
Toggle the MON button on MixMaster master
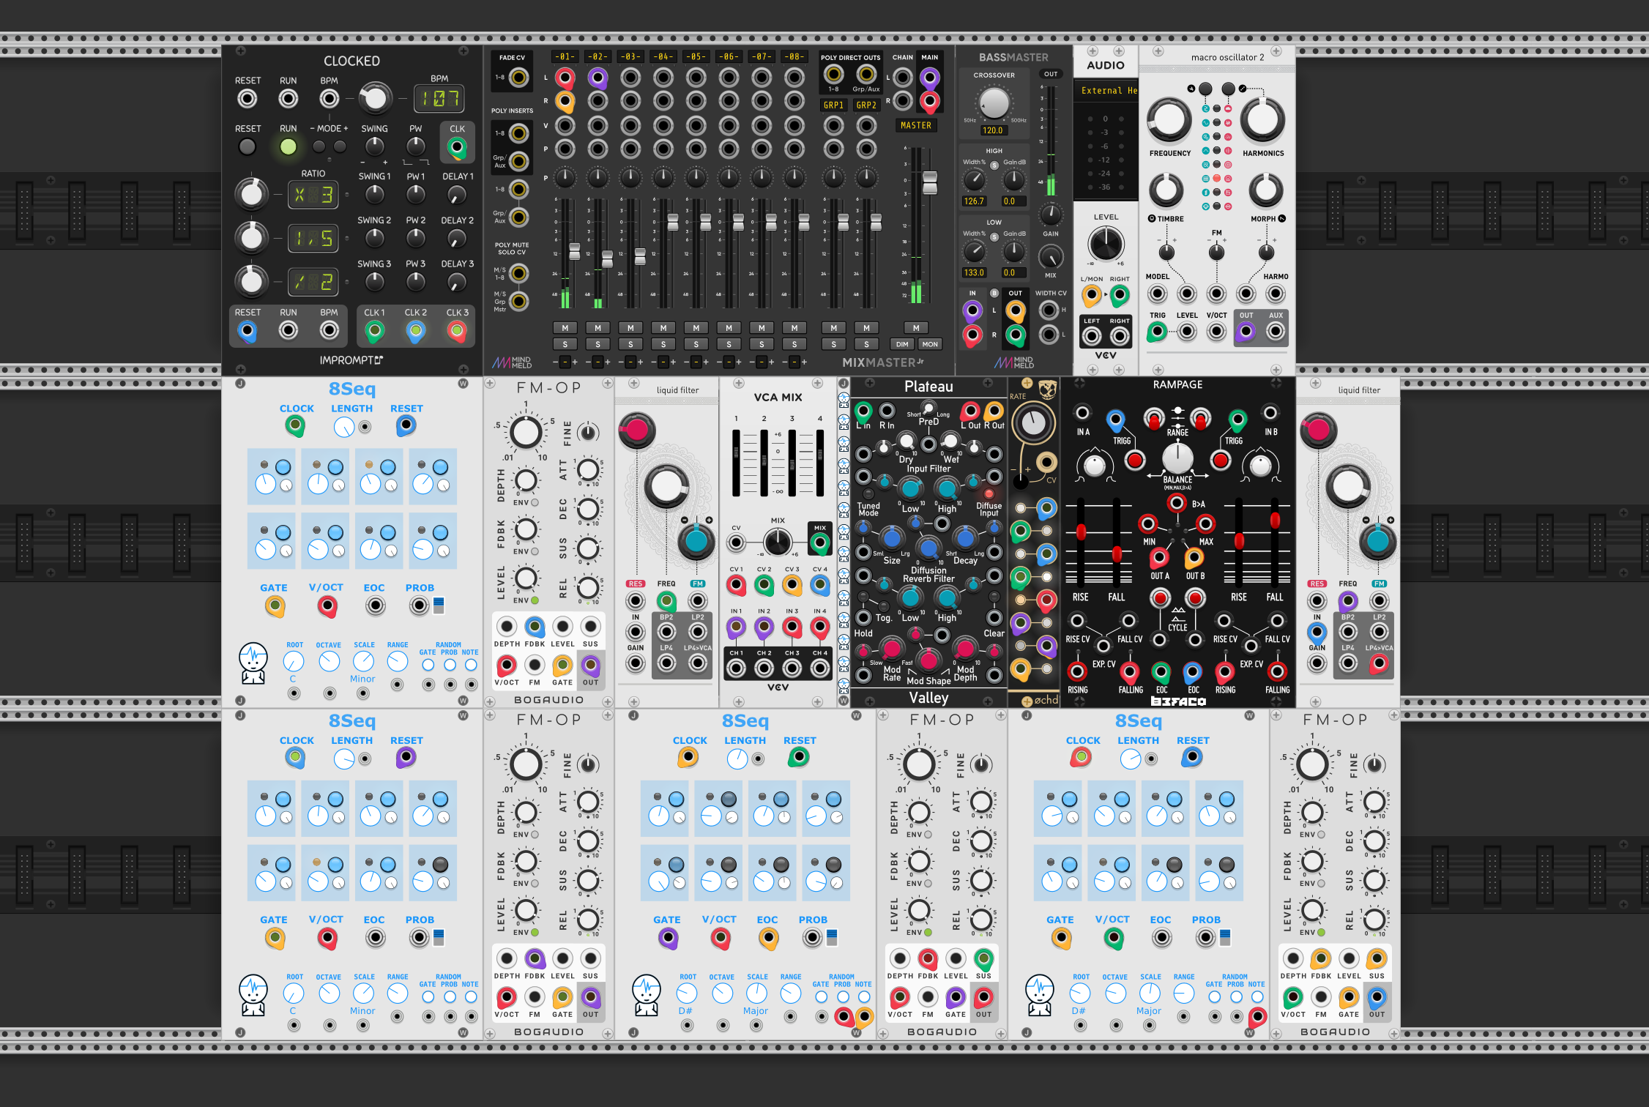[930, 344]
